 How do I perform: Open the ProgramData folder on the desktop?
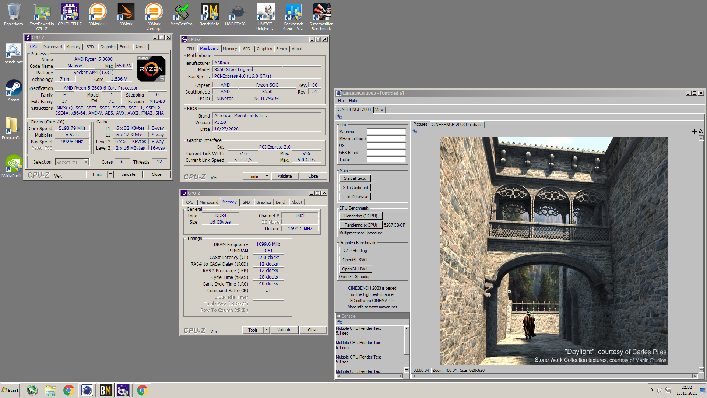[x=12, y=128]
